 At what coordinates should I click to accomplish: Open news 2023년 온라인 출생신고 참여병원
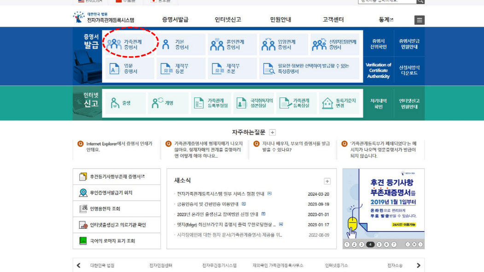click(x=217, y=214)
